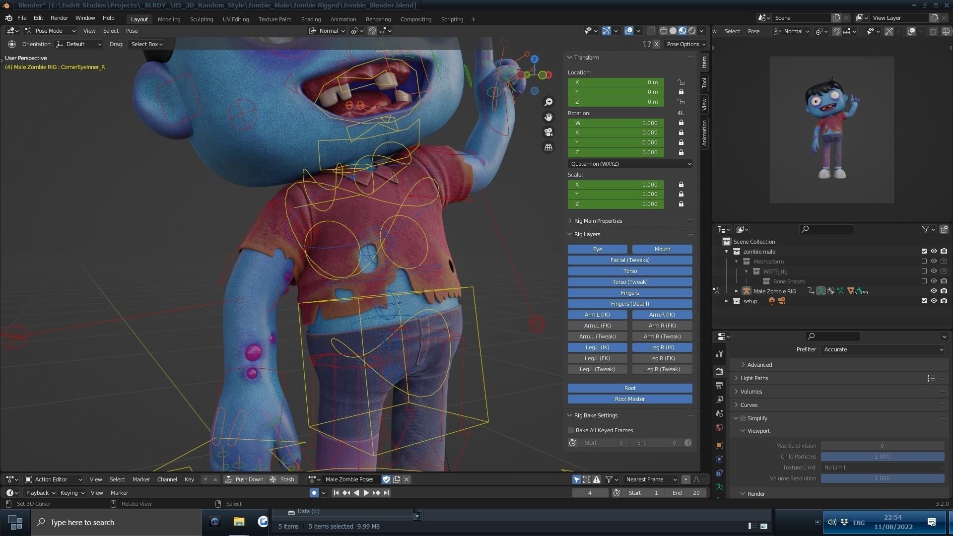Expand Rig Main Properties panel

598,221
